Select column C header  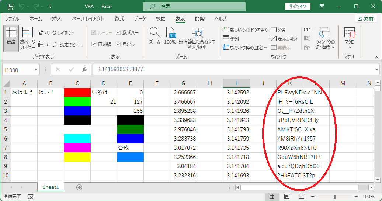coord(77,83)
